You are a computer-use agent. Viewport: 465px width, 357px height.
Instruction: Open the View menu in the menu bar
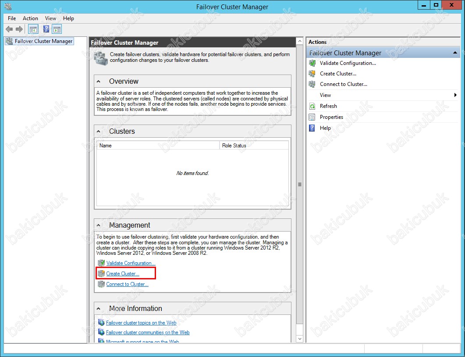coord(50,18)
